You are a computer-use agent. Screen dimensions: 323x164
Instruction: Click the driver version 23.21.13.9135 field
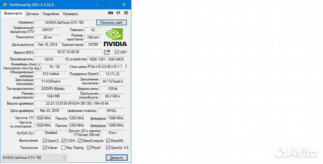click(77, 103)
